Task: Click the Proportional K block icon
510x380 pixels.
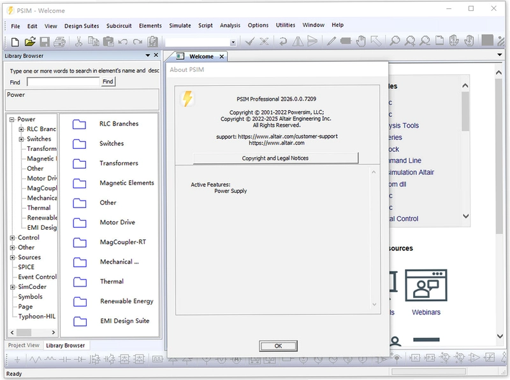Action: (x=414, y=358)
